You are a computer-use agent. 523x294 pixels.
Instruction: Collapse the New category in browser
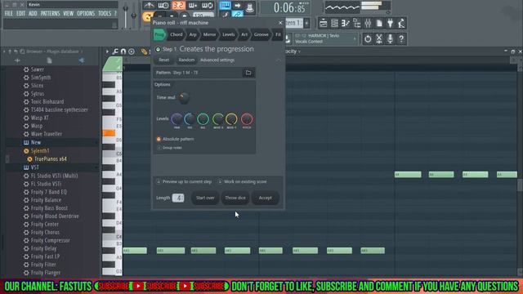(96, 142)
